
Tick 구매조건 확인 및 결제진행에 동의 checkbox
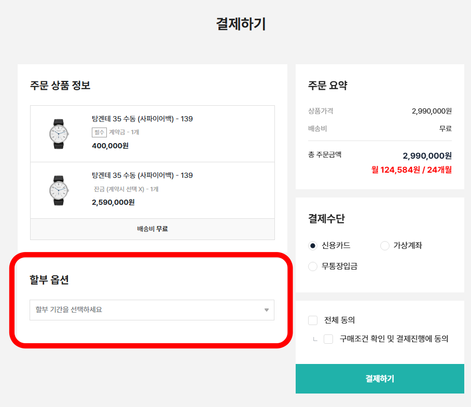[x=328, y=339]
